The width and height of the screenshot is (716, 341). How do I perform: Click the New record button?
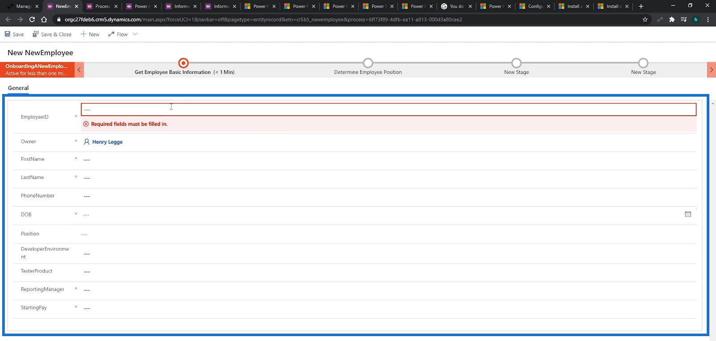(90, 34)
